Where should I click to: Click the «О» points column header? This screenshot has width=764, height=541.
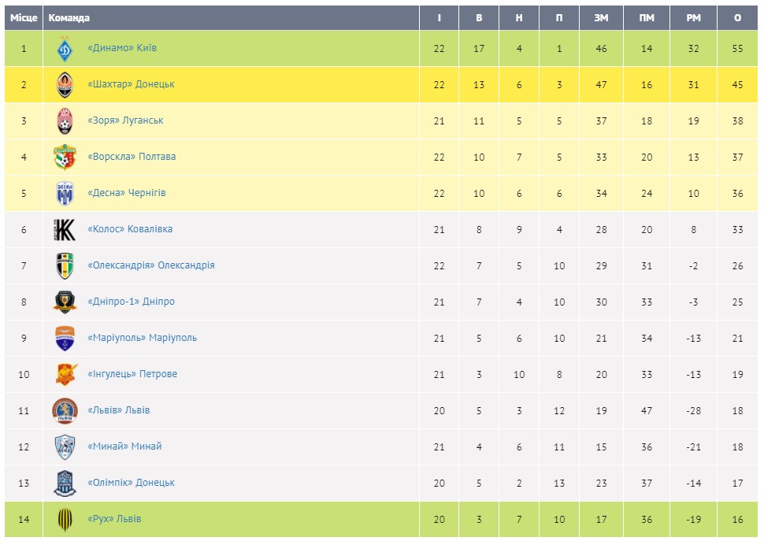pyautogui.click(x=737, y=18)
